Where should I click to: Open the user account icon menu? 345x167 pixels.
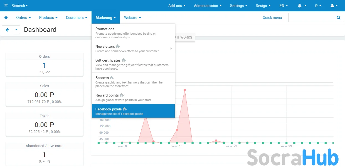(x=334, y=6)
